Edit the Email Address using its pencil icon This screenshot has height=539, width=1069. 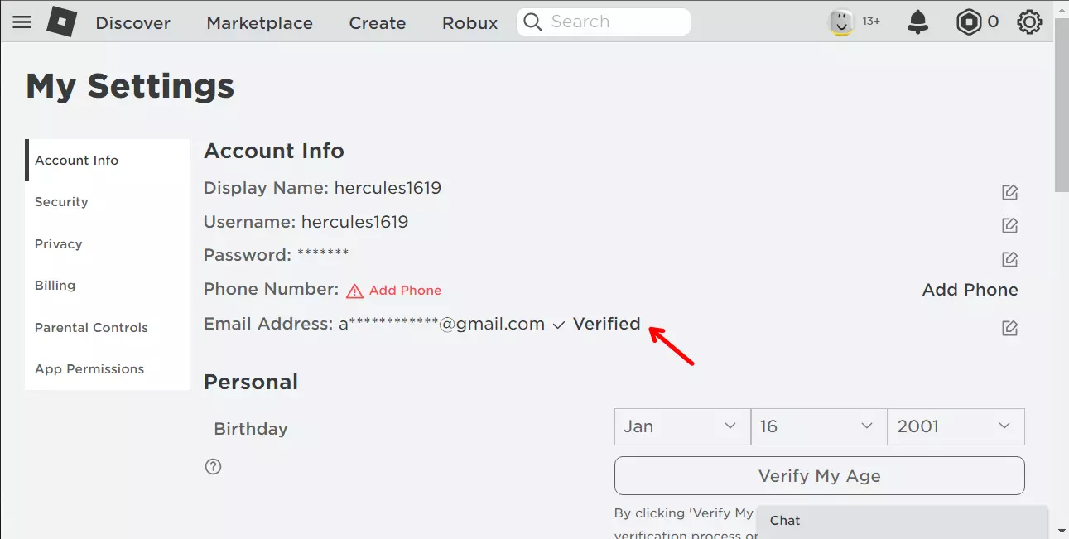(1009, 328)
